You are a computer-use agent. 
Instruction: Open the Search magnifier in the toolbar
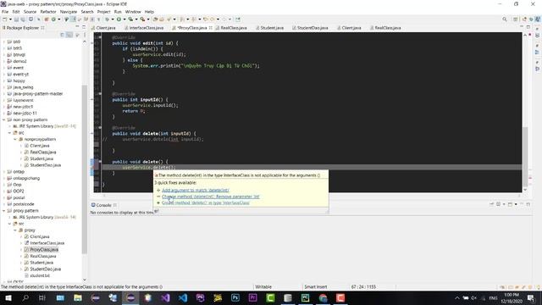pos(505,19)
